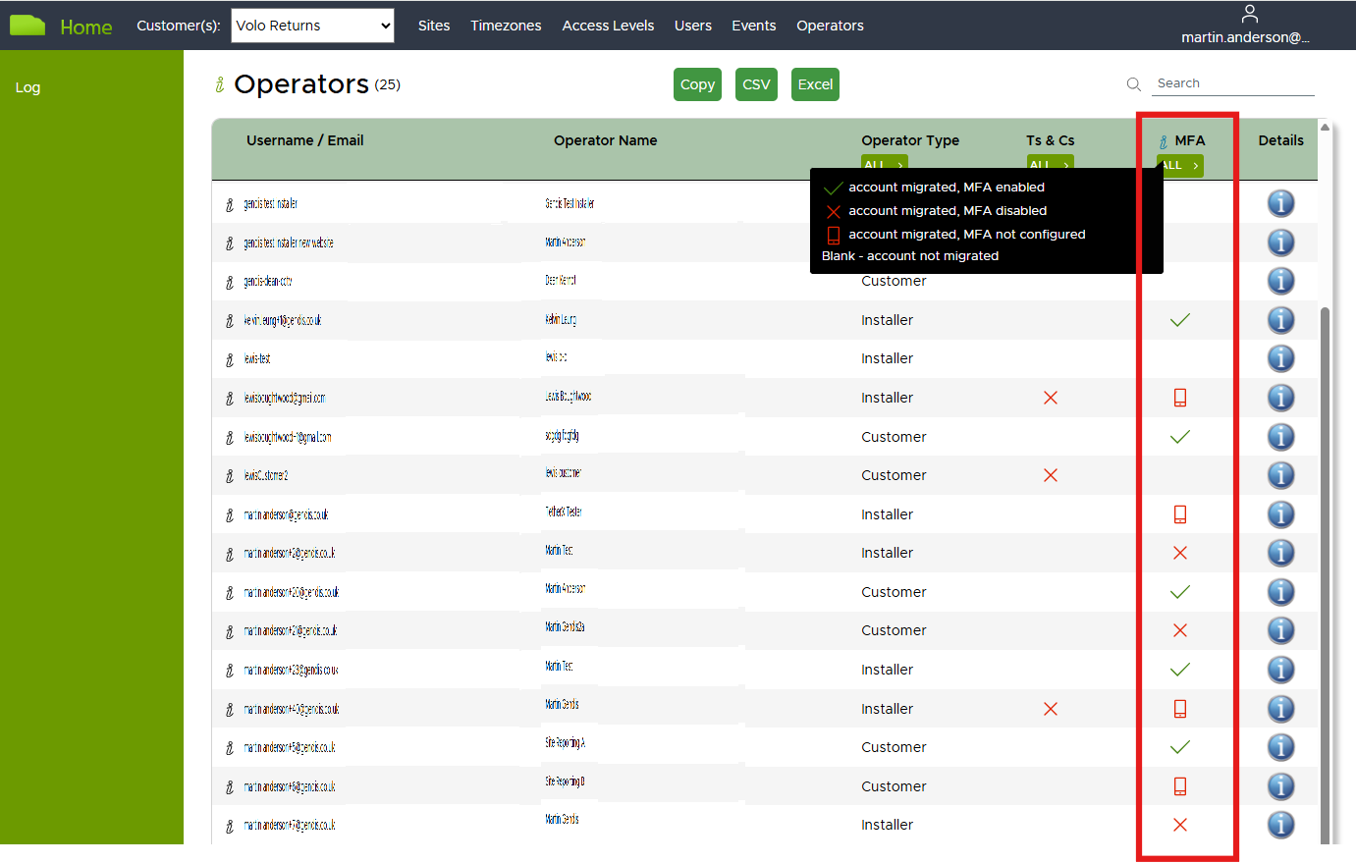The image size is (1356, 863).
Task: Click inside the Search input field
Action: (x=1232, y=83)
